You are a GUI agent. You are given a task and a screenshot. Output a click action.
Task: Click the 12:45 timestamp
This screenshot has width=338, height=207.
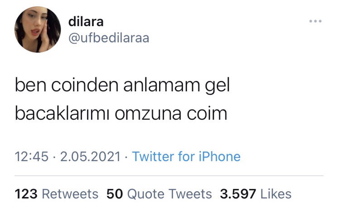click(31, 156)
